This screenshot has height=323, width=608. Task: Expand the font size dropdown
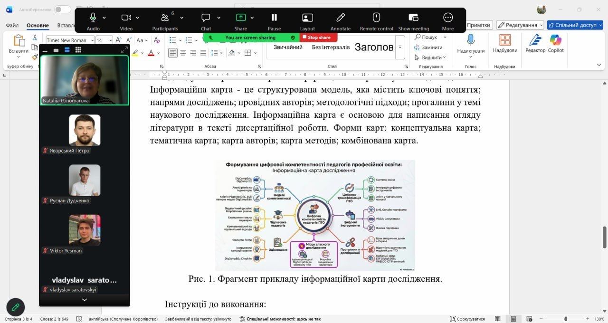pos(110,40)
